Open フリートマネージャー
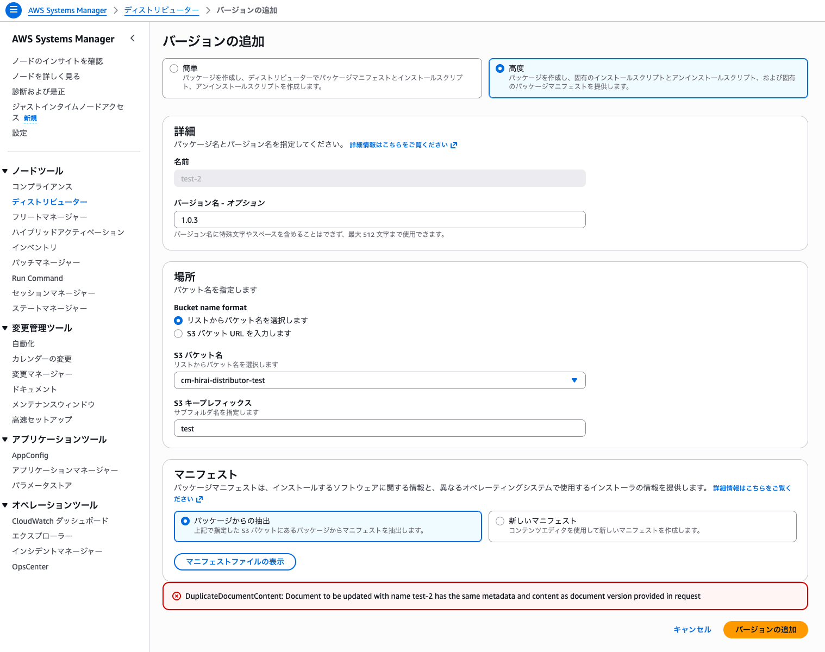Screen dimensions: 825x652 49,217
